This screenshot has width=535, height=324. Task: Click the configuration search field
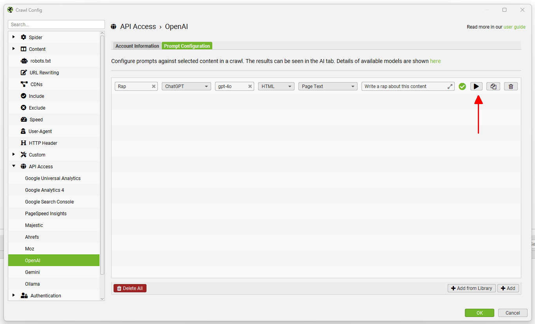(x=56, y=25)
